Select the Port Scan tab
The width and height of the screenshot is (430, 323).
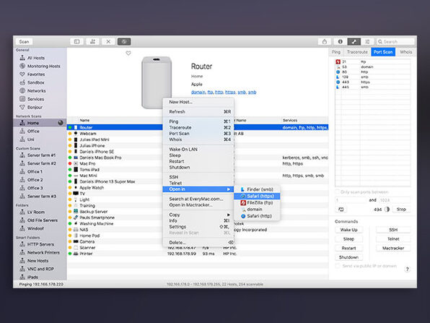tap(383, 52)
